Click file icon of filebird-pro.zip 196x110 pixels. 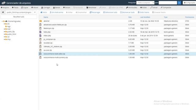(40, 28)
